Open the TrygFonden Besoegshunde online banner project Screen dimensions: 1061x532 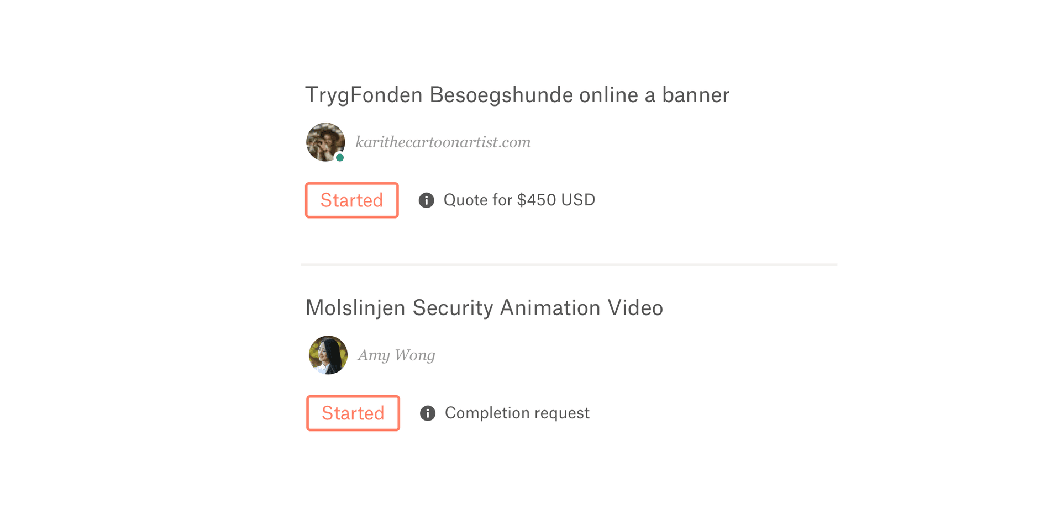click(517, 95)
